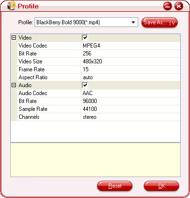Viewport: 190px width, 198px height.
Task: Click the Sample Rate label
Action: [x=33, y=109]
